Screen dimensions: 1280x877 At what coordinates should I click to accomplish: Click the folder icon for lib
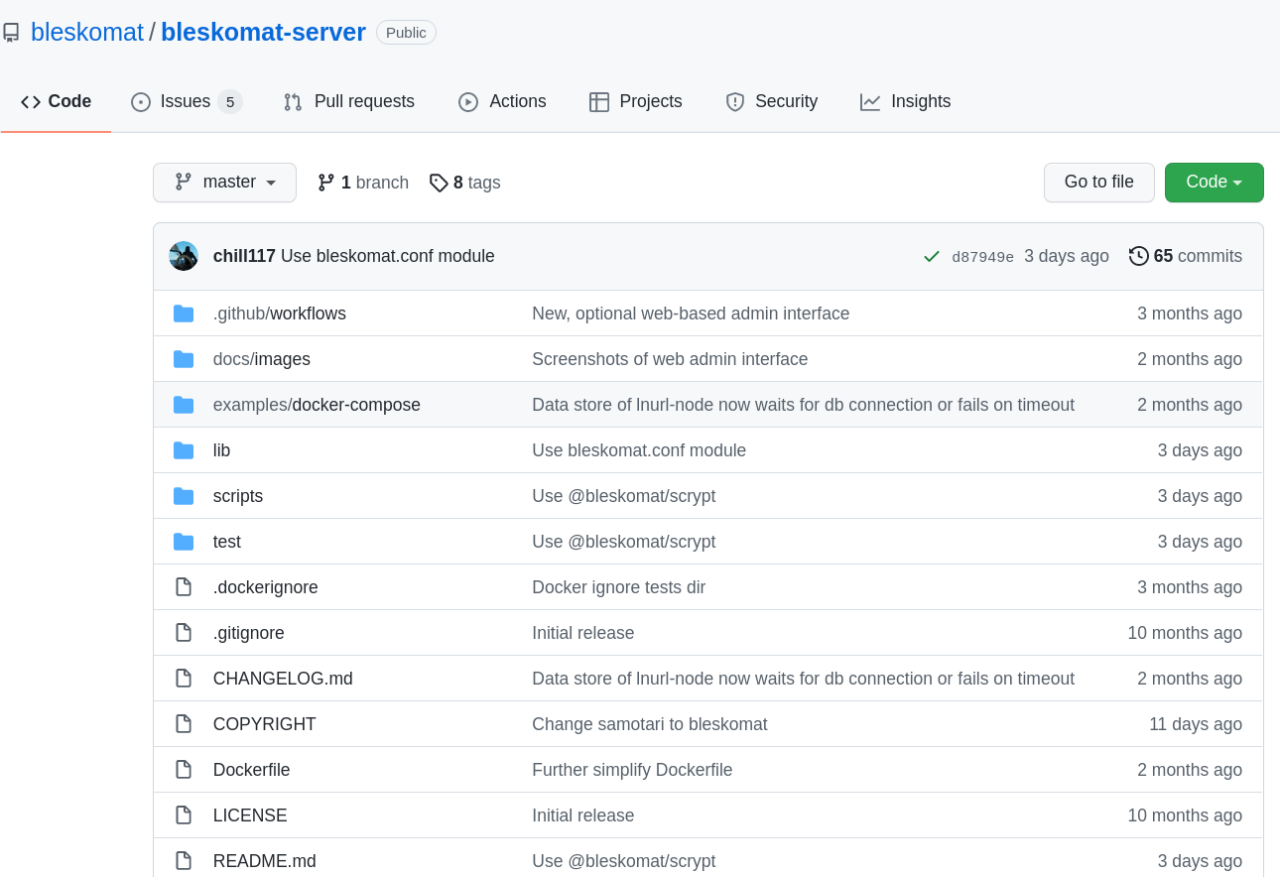184,450
